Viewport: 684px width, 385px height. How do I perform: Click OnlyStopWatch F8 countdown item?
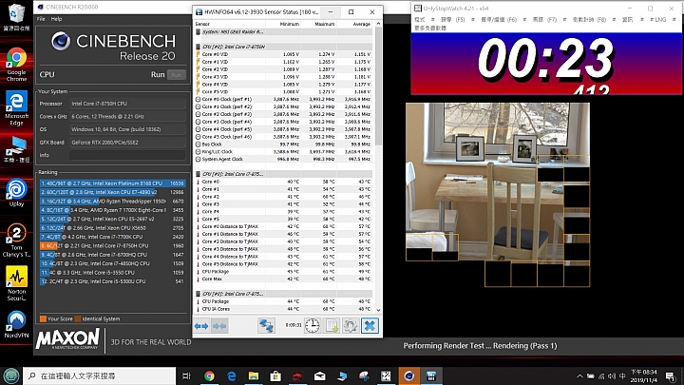589,20
